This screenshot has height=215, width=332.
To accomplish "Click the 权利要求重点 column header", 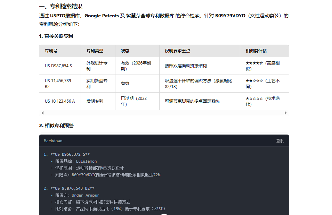I will [x=177, y=51].
